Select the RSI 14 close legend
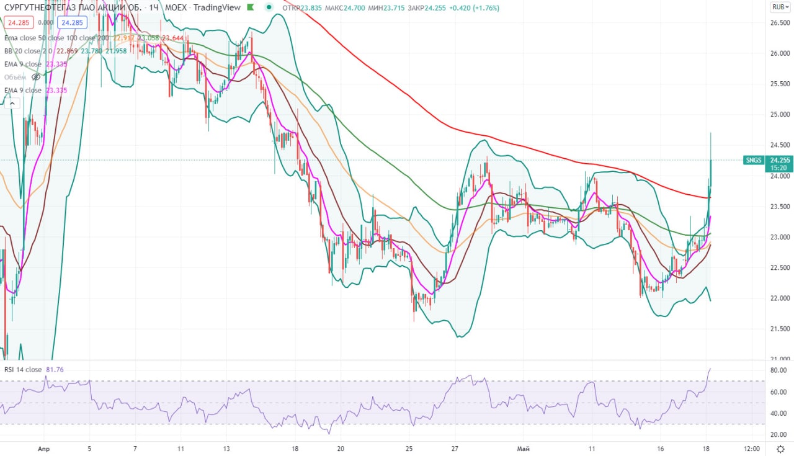Viewport: 794px width, 456px height. pyautogui.click(x=23, y=370)
